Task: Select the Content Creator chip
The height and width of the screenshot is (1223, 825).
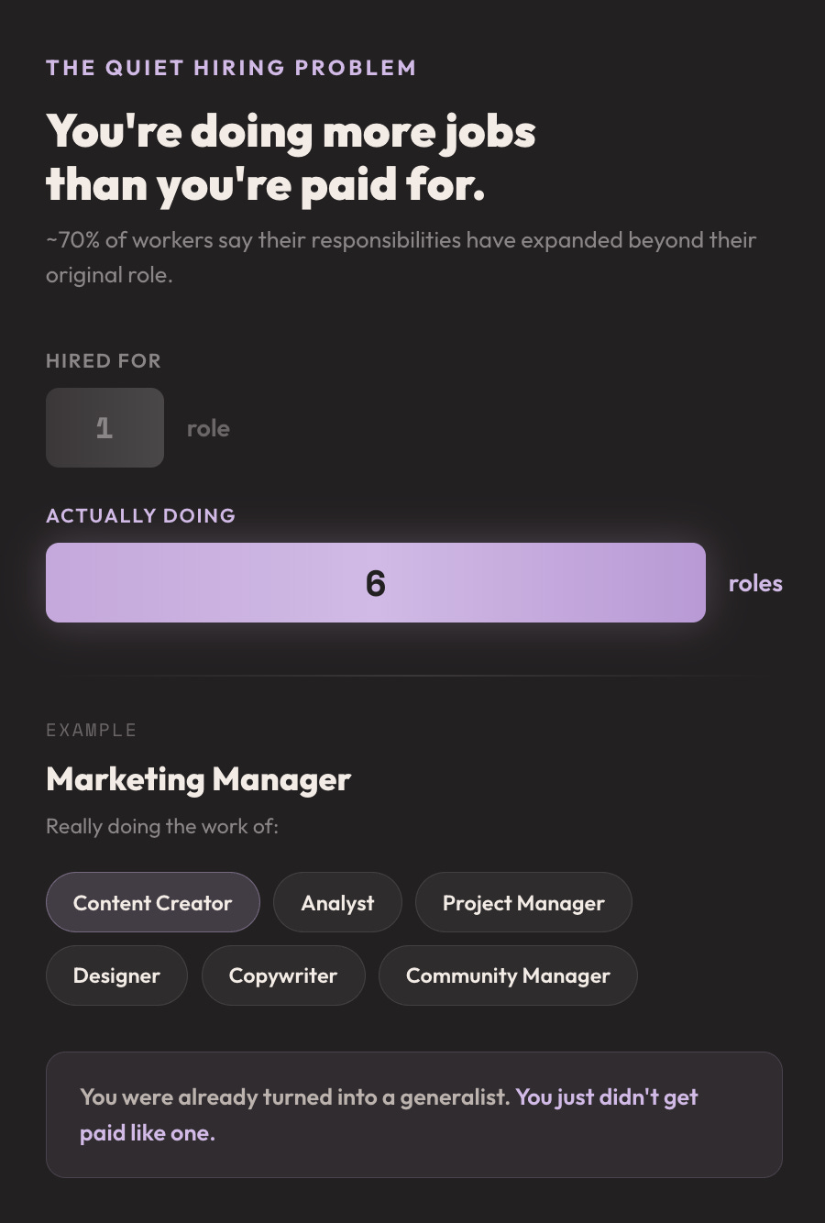Action: click(x=153, y=902)
